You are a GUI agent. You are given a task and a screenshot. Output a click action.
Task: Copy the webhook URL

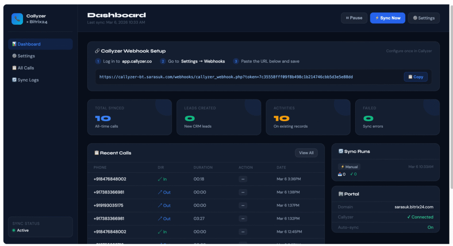(x=415, y=77)
